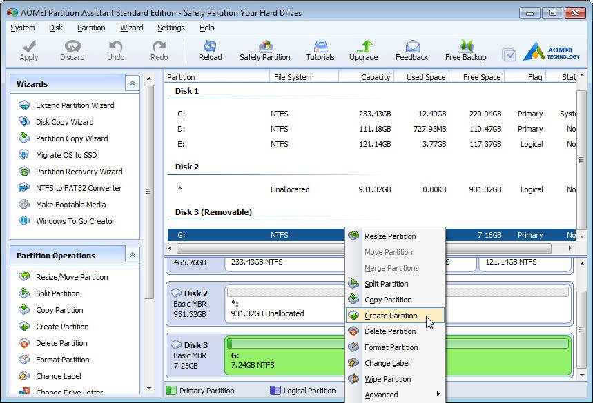Viewport: 593px width, 403px height.
Task: Sort by the Capacity column header
Action: coord(367,77)
